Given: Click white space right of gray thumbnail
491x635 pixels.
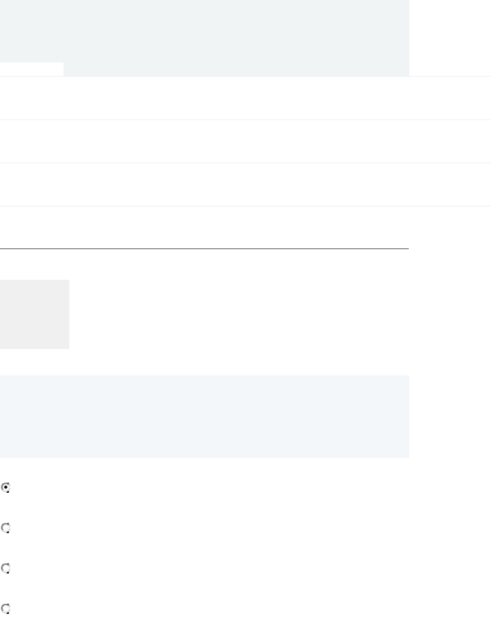Looking at the screenshot, I should click(239, 314).
